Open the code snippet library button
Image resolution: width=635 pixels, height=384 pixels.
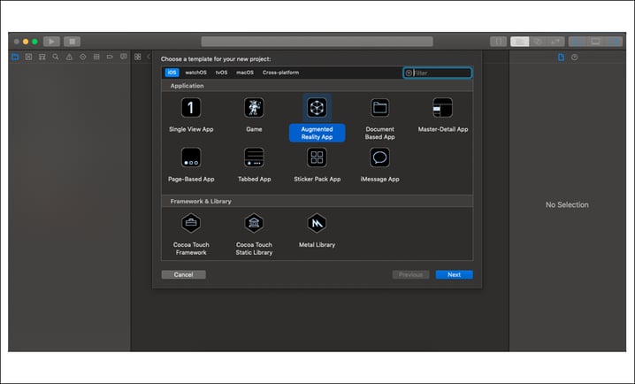tap(498, 42)
